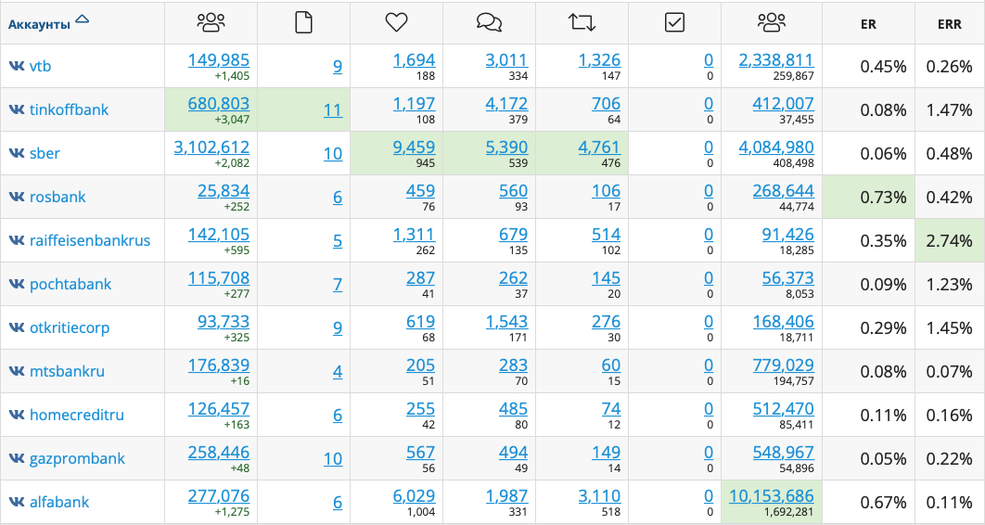Sort by ER column header

(868, 24)
